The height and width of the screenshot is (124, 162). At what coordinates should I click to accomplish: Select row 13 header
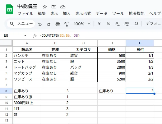click(6, 121)
